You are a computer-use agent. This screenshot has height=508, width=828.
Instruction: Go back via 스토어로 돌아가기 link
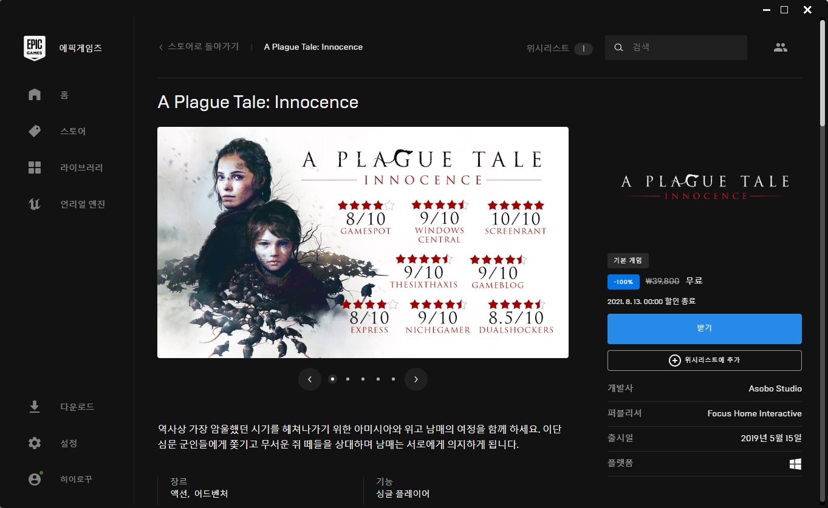click(203, 47)
